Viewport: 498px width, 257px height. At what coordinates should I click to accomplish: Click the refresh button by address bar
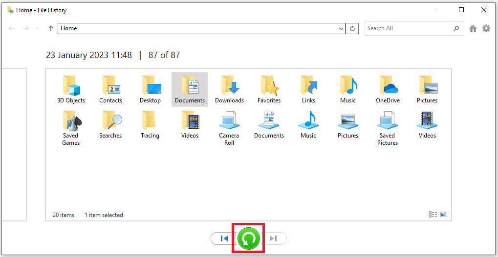click(x=352, y=28)
